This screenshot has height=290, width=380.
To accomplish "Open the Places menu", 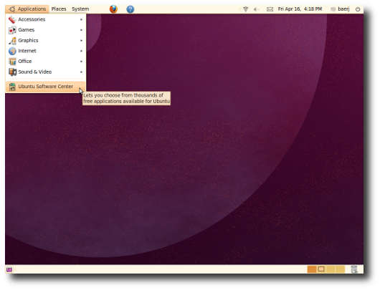I will coord(59,9).
